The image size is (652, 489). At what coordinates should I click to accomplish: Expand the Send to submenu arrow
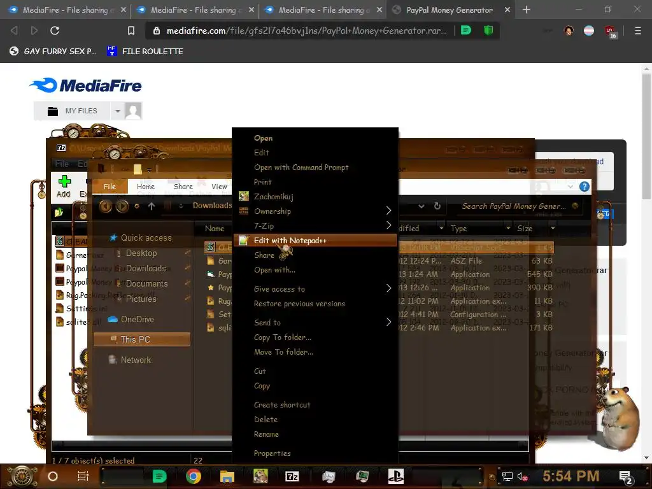coord(388,322)
